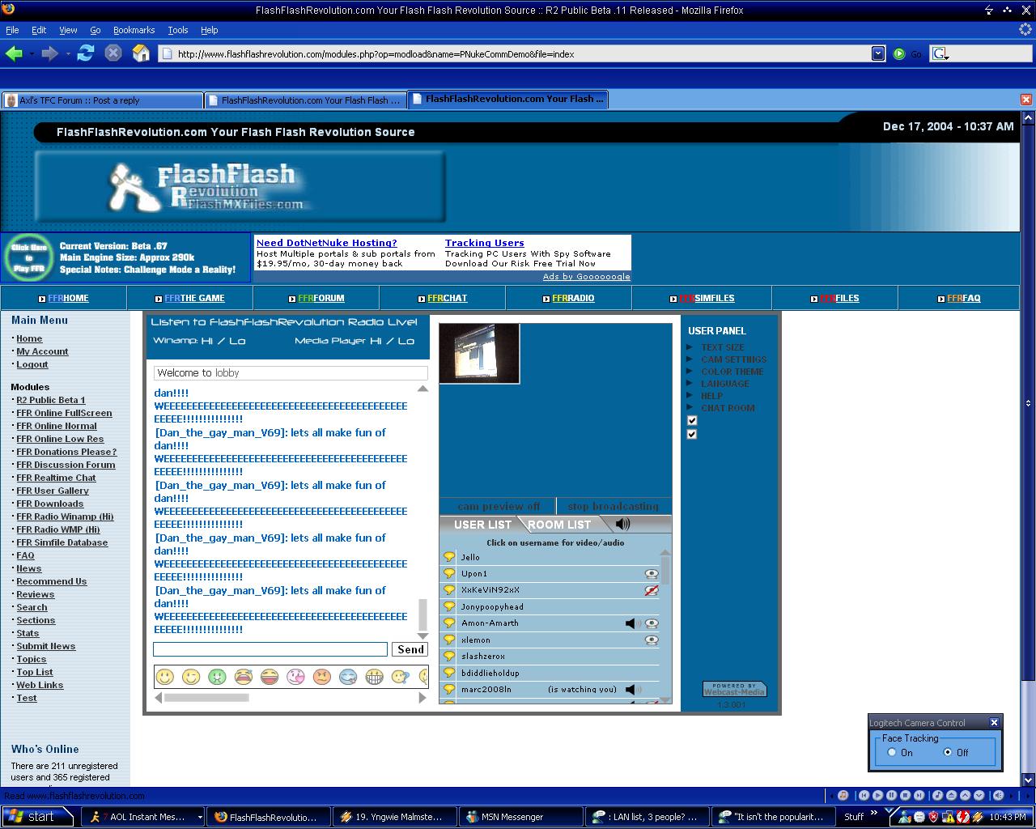Image resolution: width=1036 pixels, height=829 pixels.
Task: Click the speaker icon beside Amon-Amarth
Action: (633, 623)
